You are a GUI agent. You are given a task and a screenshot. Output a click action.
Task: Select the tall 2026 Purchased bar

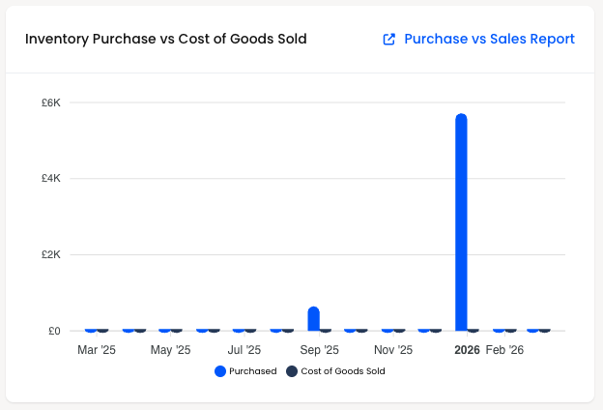[461, 222]
